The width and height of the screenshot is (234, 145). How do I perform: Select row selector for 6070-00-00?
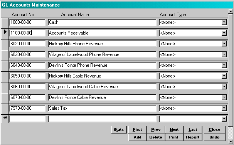(x=5, y=98)
